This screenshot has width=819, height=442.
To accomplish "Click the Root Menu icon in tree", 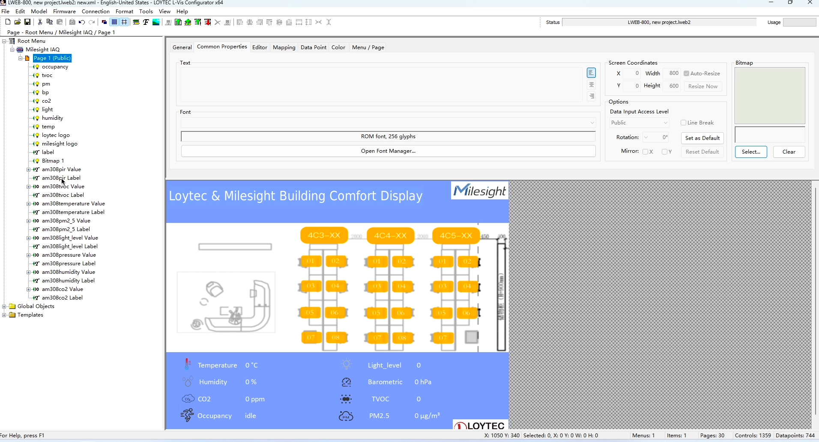I will coord(12,41).
